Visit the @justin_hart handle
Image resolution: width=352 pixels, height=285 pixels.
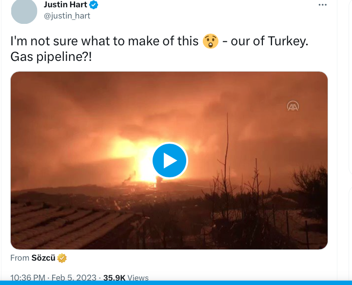[x=67, y=16]
